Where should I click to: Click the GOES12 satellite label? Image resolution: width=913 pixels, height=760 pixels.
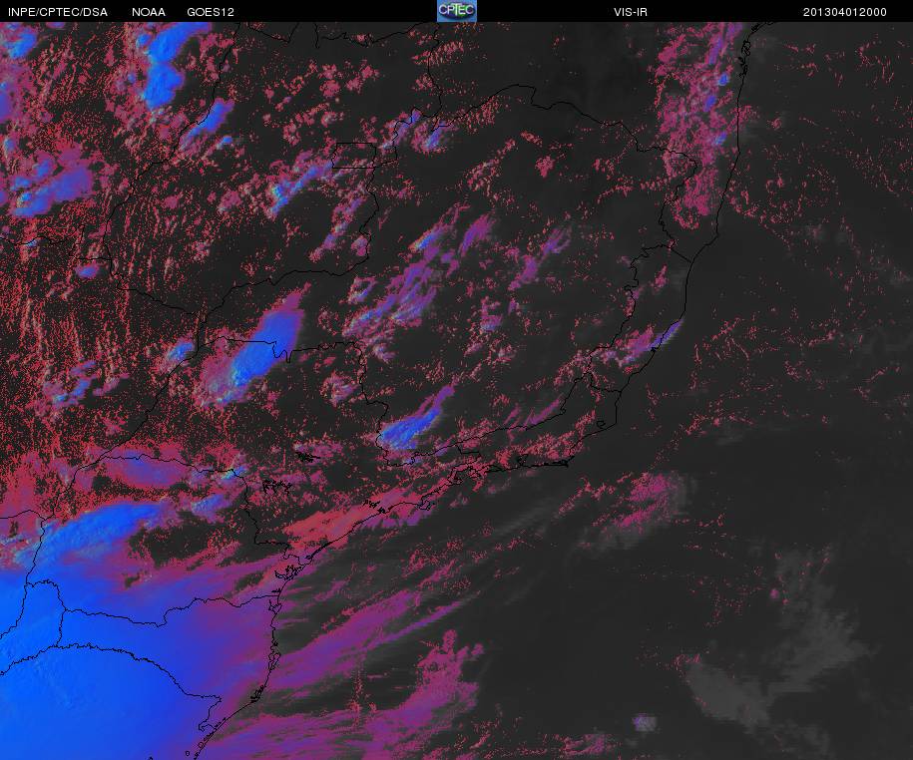(x=211, y=12)
